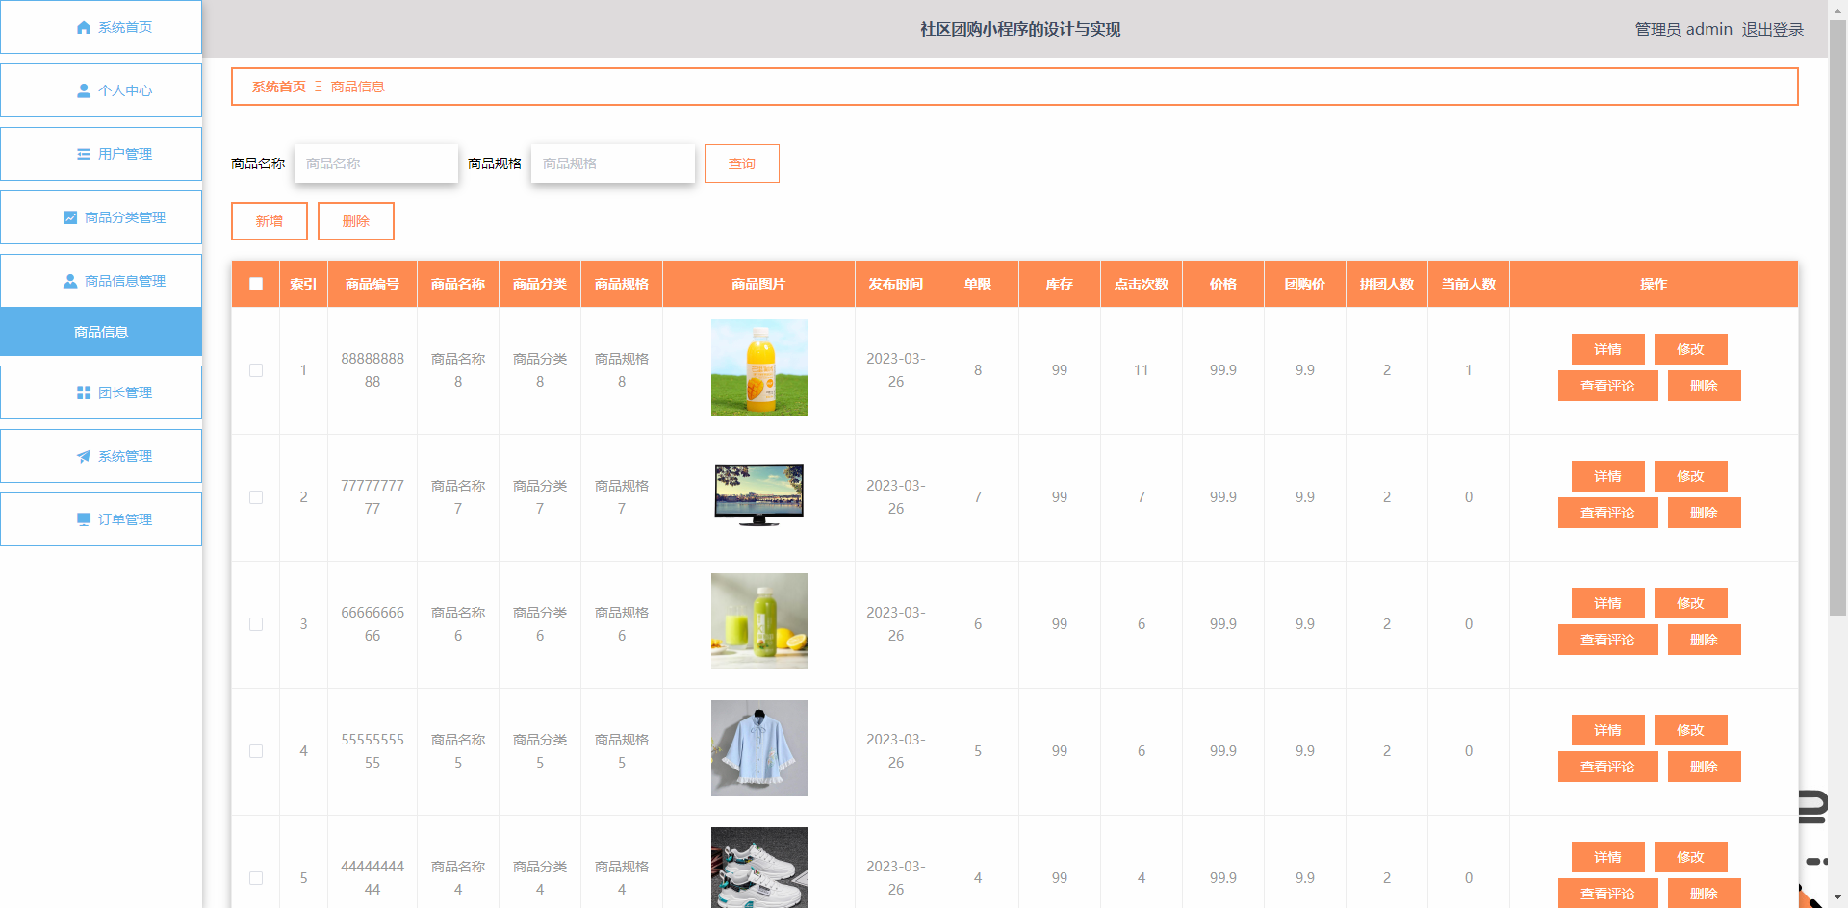Screen dimensions: 1848x908
Task: Open 商品分类管理 menu item
Action: [101, 217]
